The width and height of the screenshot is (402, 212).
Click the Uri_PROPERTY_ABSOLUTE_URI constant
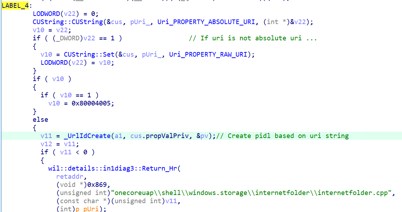pyautogui.click(x=206, y=22)
